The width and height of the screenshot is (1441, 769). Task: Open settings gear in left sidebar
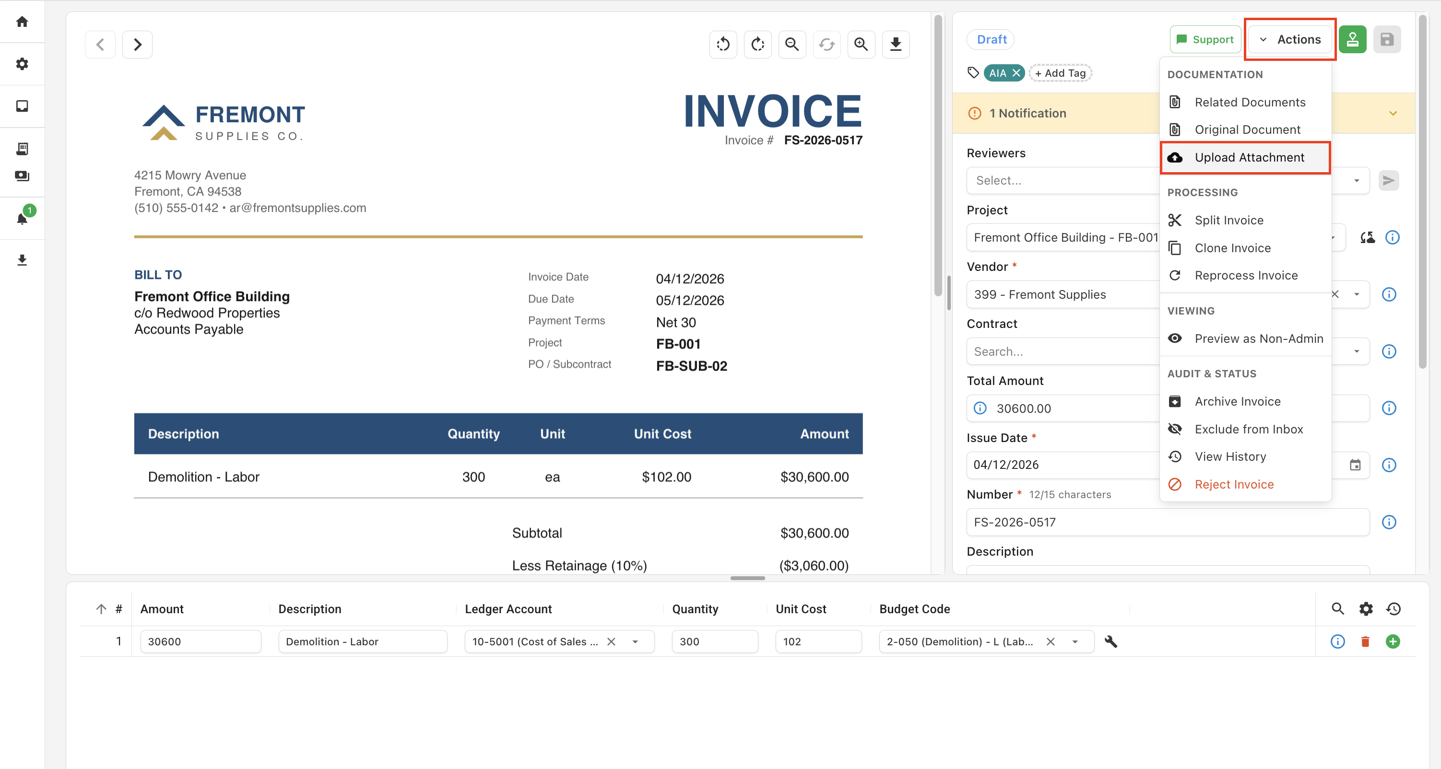[x=22, y=64]
